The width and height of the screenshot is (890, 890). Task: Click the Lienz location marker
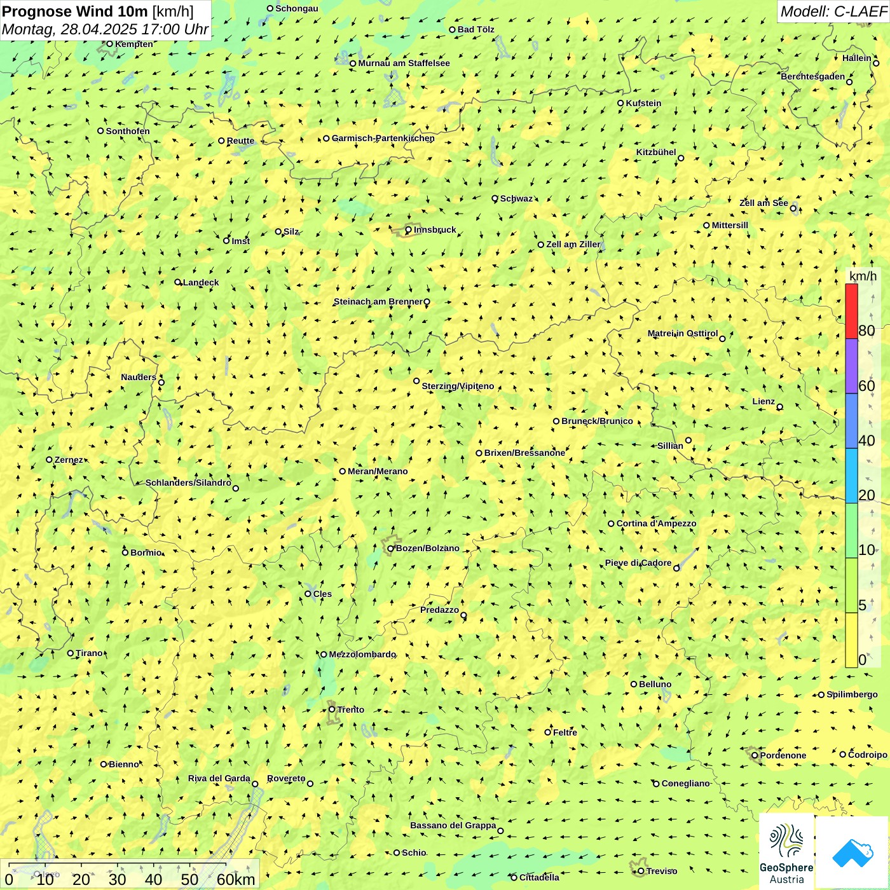780,407
